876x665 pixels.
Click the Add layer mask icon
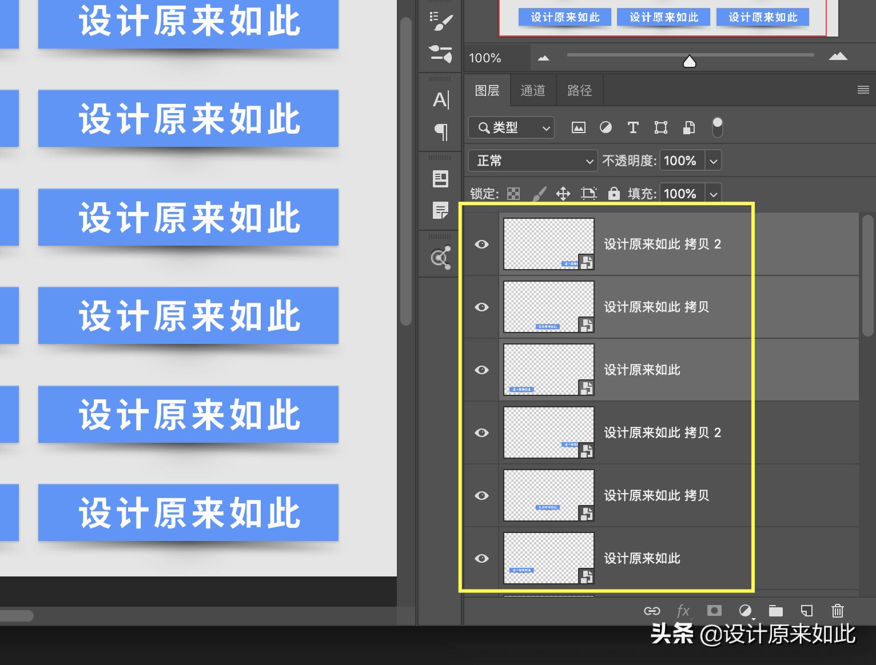[714, 611]
